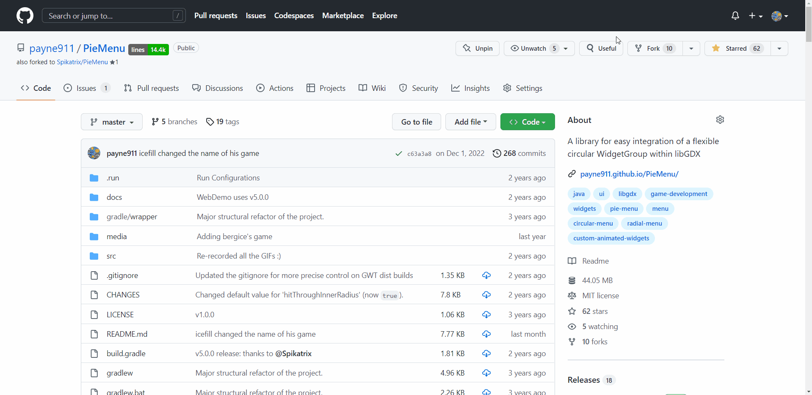Open commit hash c63a3a8

point(419,154)
